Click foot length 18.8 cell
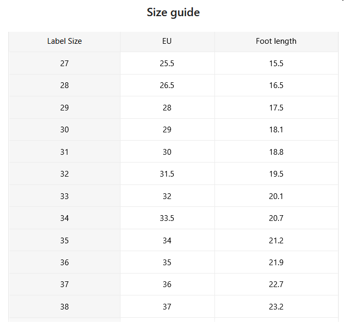 click(277, 152)
